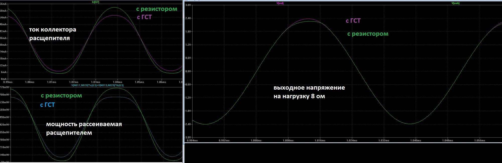Screen dimensions: 502x163
Task: Click the -1.2V voltage axis label
Action: [188, 98]
